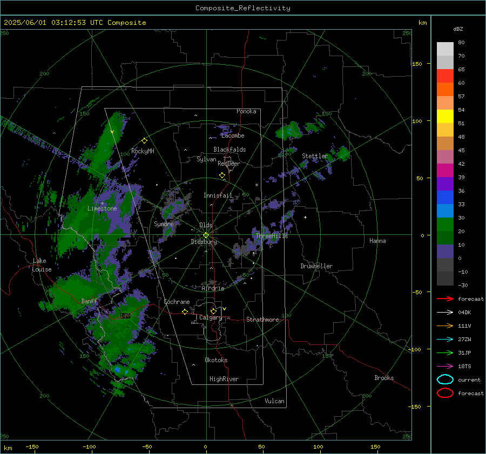486x454 pixels.
Task: Click the dBZ legend heading
Action: (458, 29)
